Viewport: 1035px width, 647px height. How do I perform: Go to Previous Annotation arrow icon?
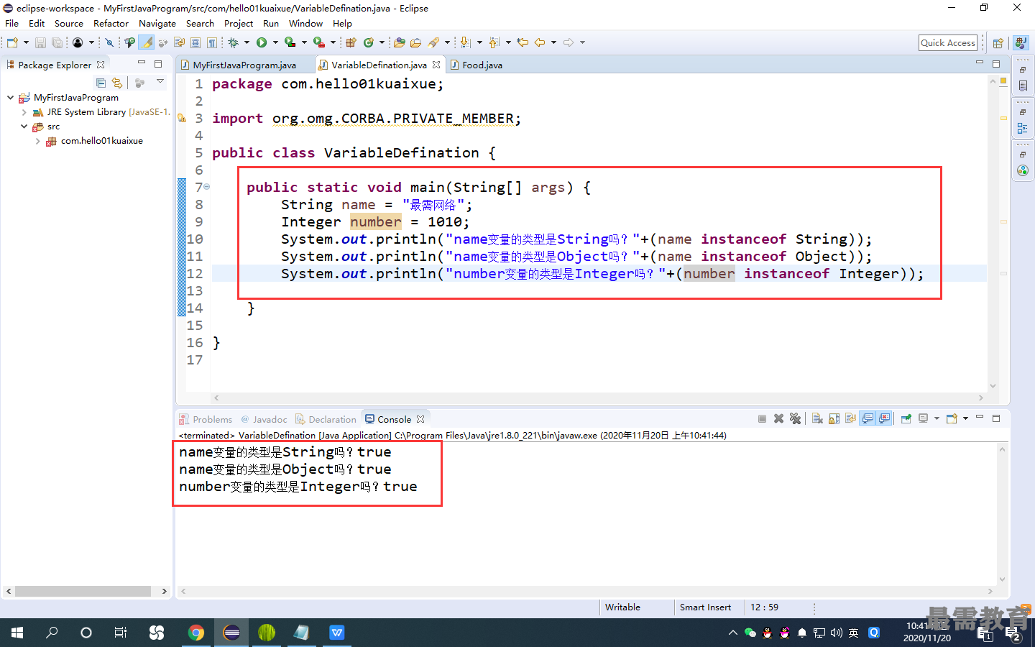[494, 42]
